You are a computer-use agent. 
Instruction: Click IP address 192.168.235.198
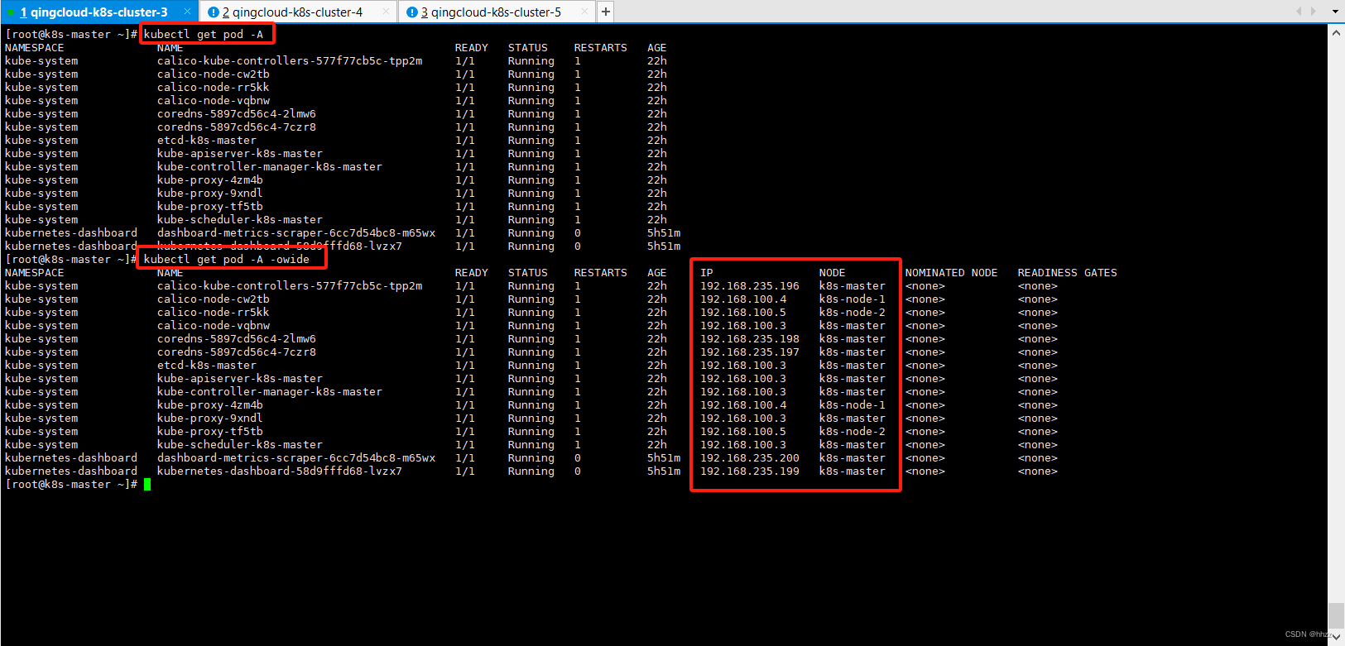tap(750, 339)
